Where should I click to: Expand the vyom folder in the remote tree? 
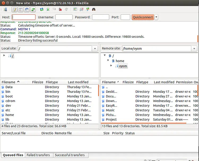111,66
